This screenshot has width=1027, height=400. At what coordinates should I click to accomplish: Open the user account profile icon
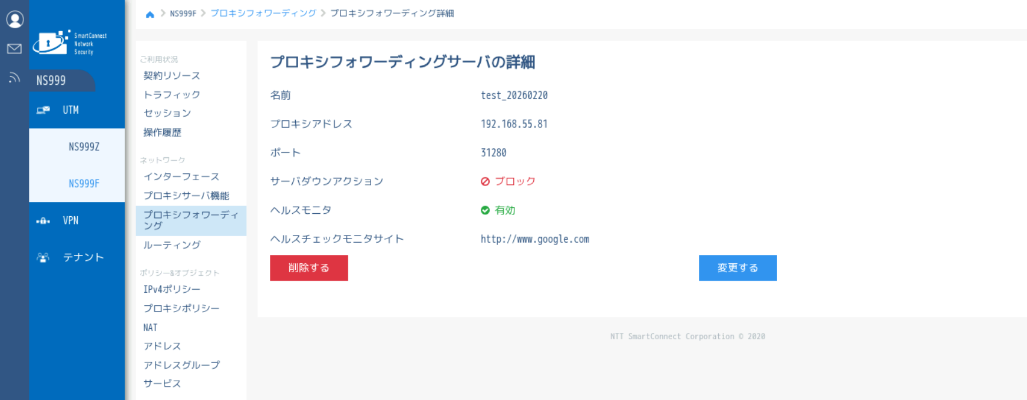coord(15,19)
